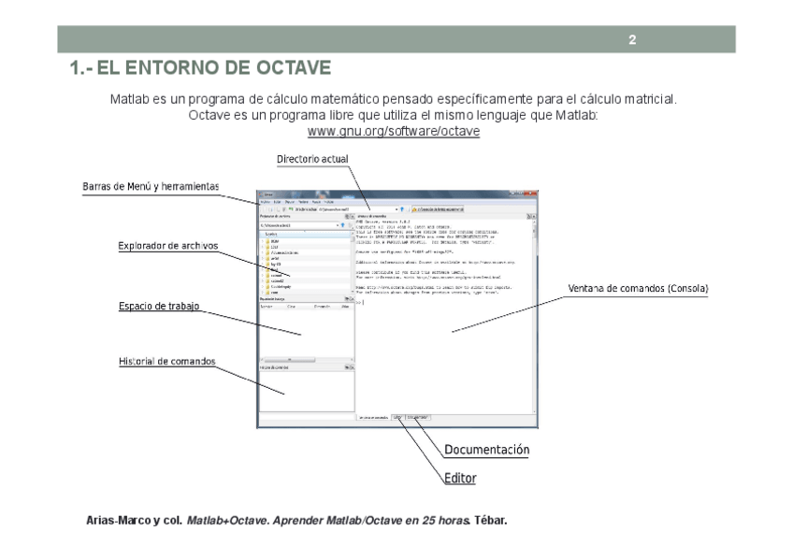The height and width of the screenshot is (560, 793).
Task: Click the Archivo menu in Octave
Action: (x=265, y=202)
